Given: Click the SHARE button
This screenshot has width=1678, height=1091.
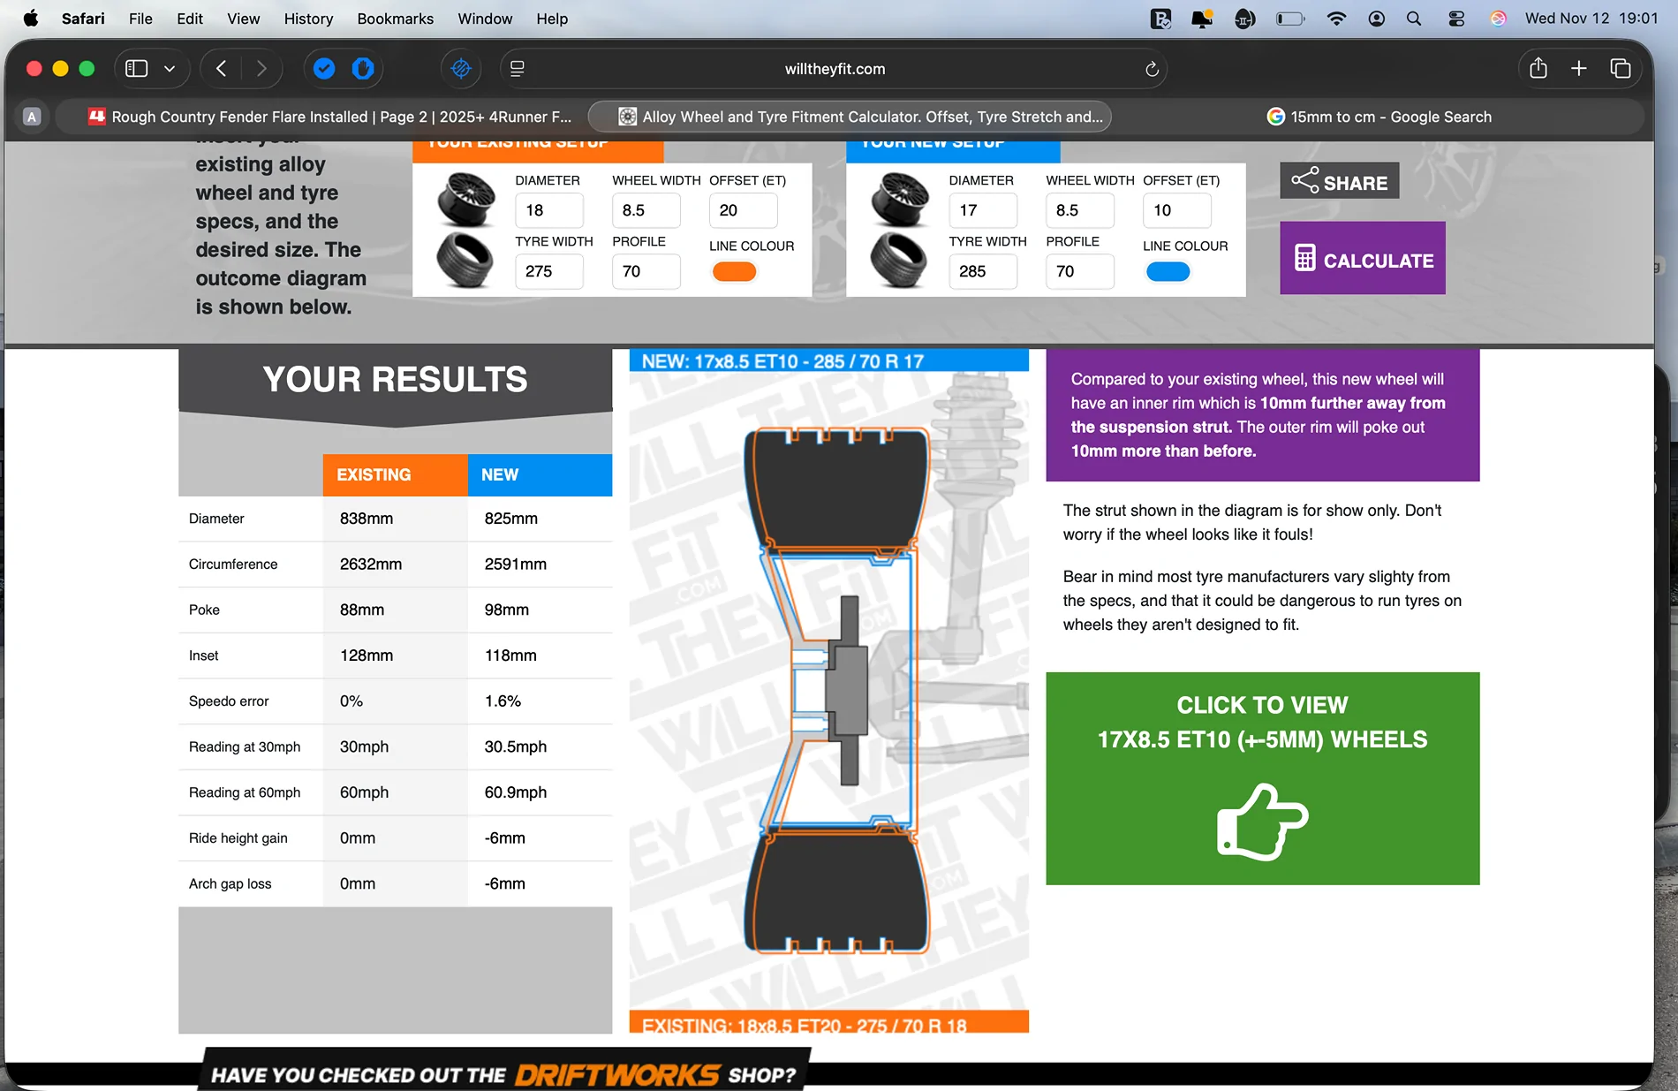Looking at the screenshot, I should coord(1339,181).
